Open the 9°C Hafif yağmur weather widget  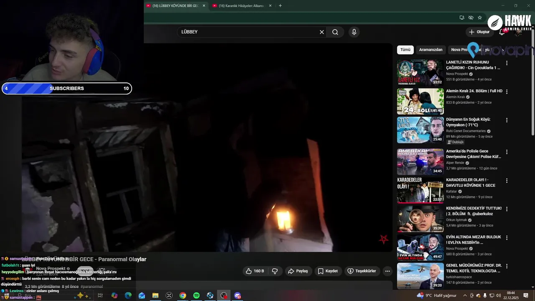[437, 296]
